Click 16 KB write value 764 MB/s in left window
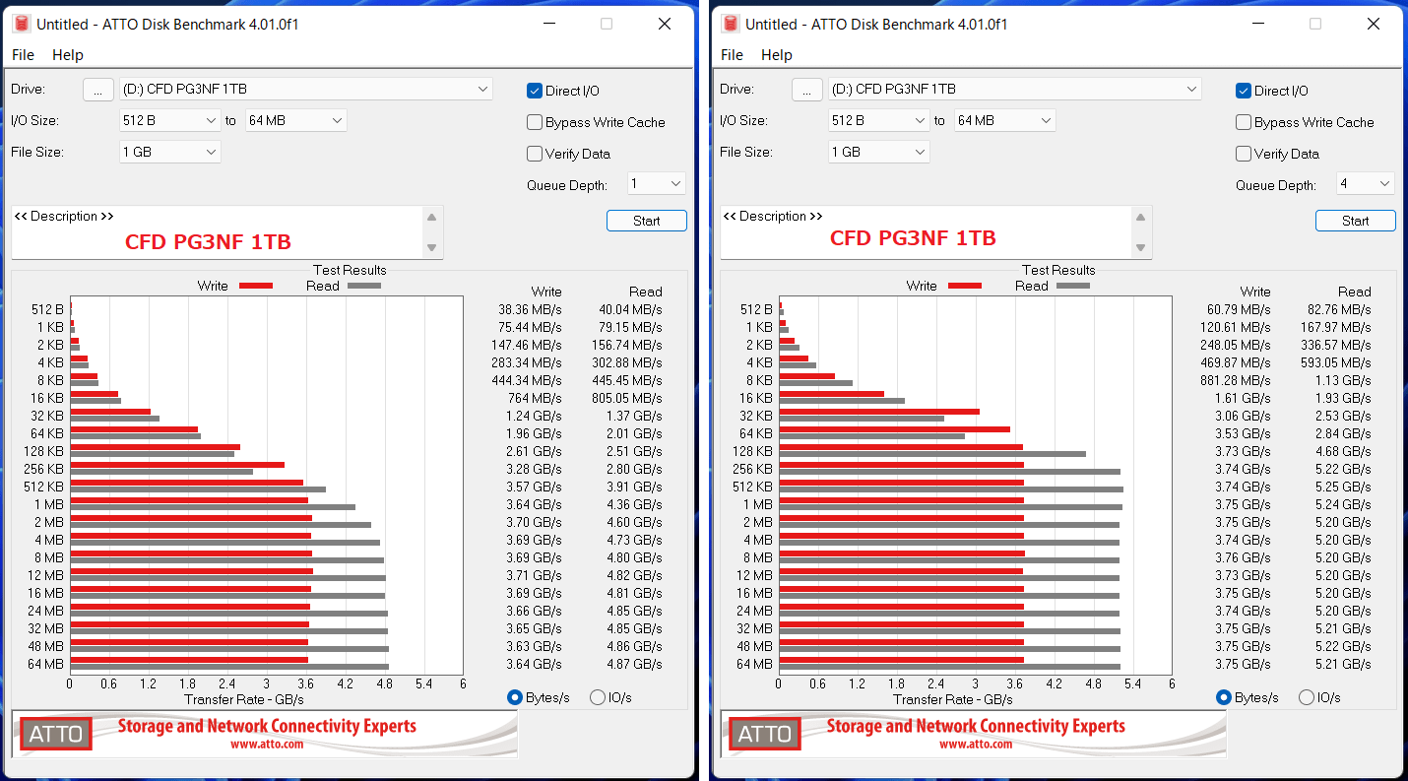Viewport: 1408px width, 781px height. click(537, 398)
